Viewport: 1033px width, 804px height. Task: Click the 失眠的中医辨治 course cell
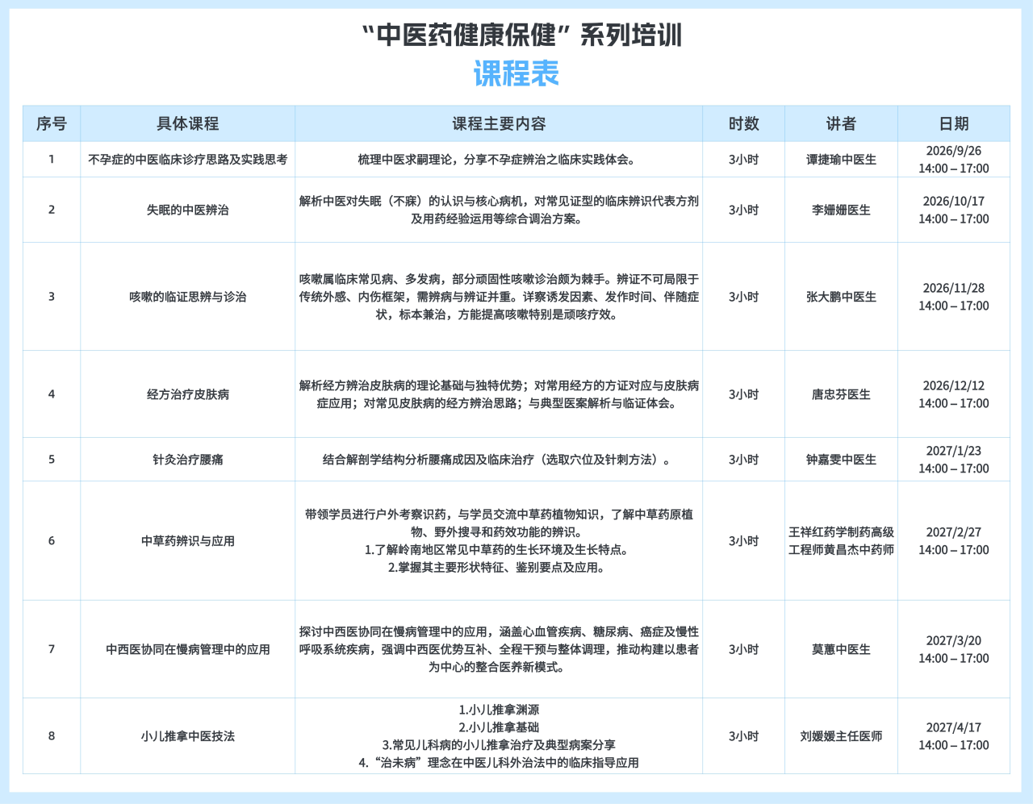(x=187, y=210)
